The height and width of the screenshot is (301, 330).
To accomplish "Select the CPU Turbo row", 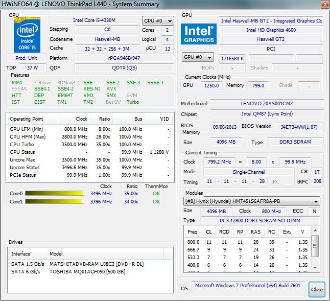I will 89,145.
